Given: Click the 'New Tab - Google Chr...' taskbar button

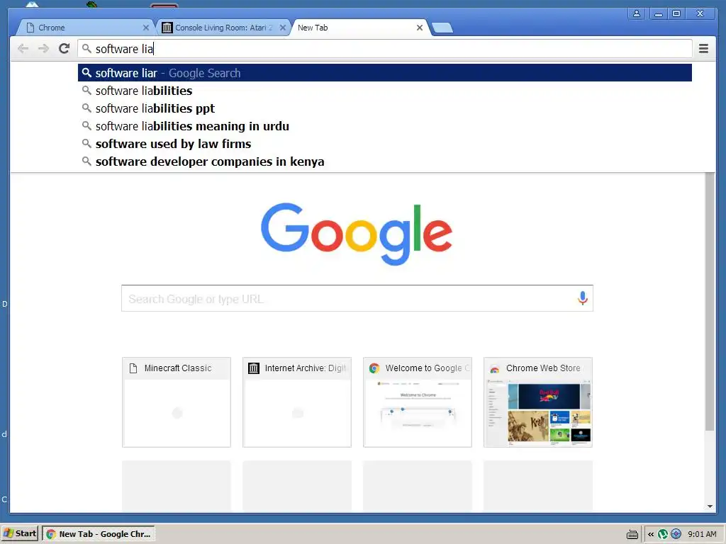Looking at the screenshot, I should point(99,533).
